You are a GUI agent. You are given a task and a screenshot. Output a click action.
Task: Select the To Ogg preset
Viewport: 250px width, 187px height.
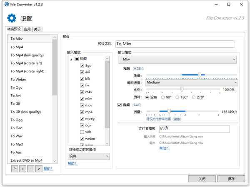[30, 120]
